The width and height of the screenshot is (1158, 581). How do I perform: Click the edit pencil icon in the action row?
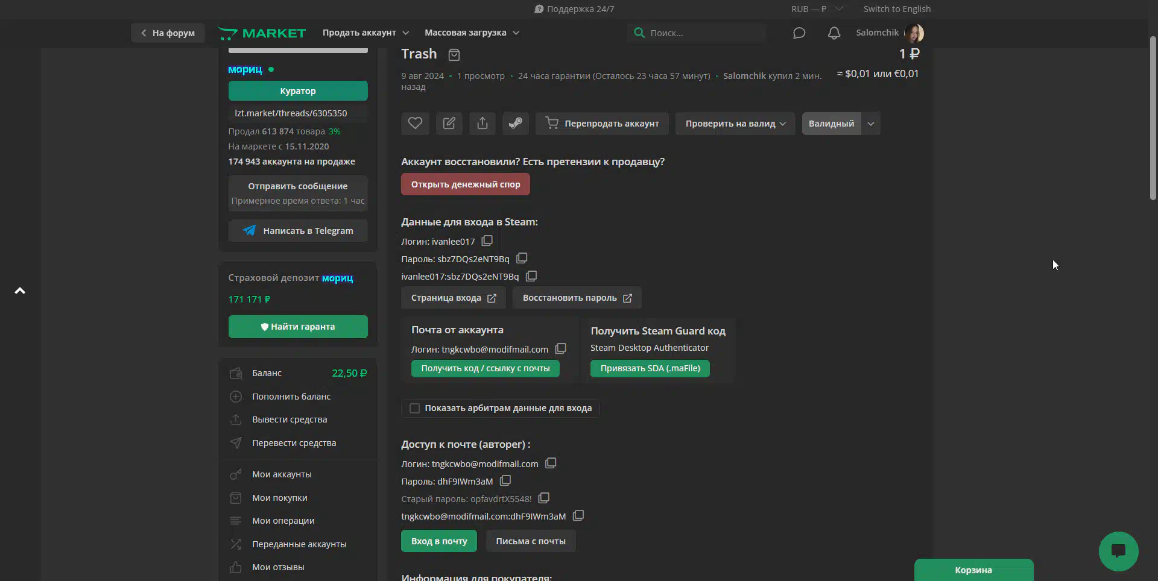(x=449, y=123)
